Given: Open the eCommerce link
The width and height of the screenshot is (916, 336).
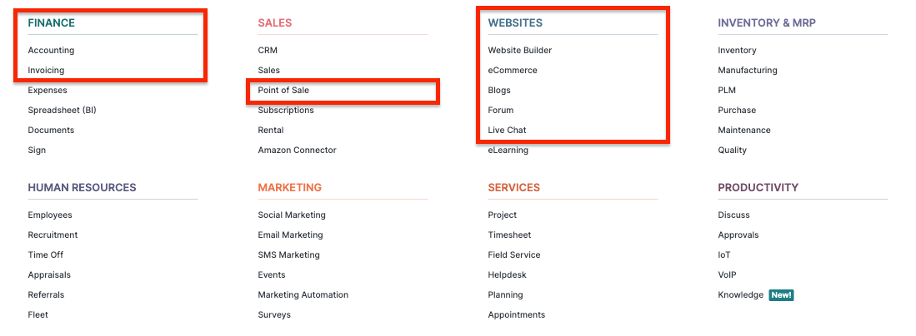Looking at the screenshot, I should (x=513, y=70).
